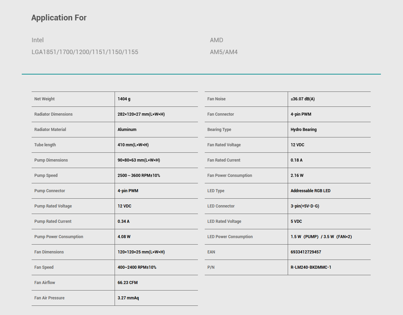Select the LED Type Addressable RGB LED value
This screenshot has height=315, width=403.
pos(310,191)
